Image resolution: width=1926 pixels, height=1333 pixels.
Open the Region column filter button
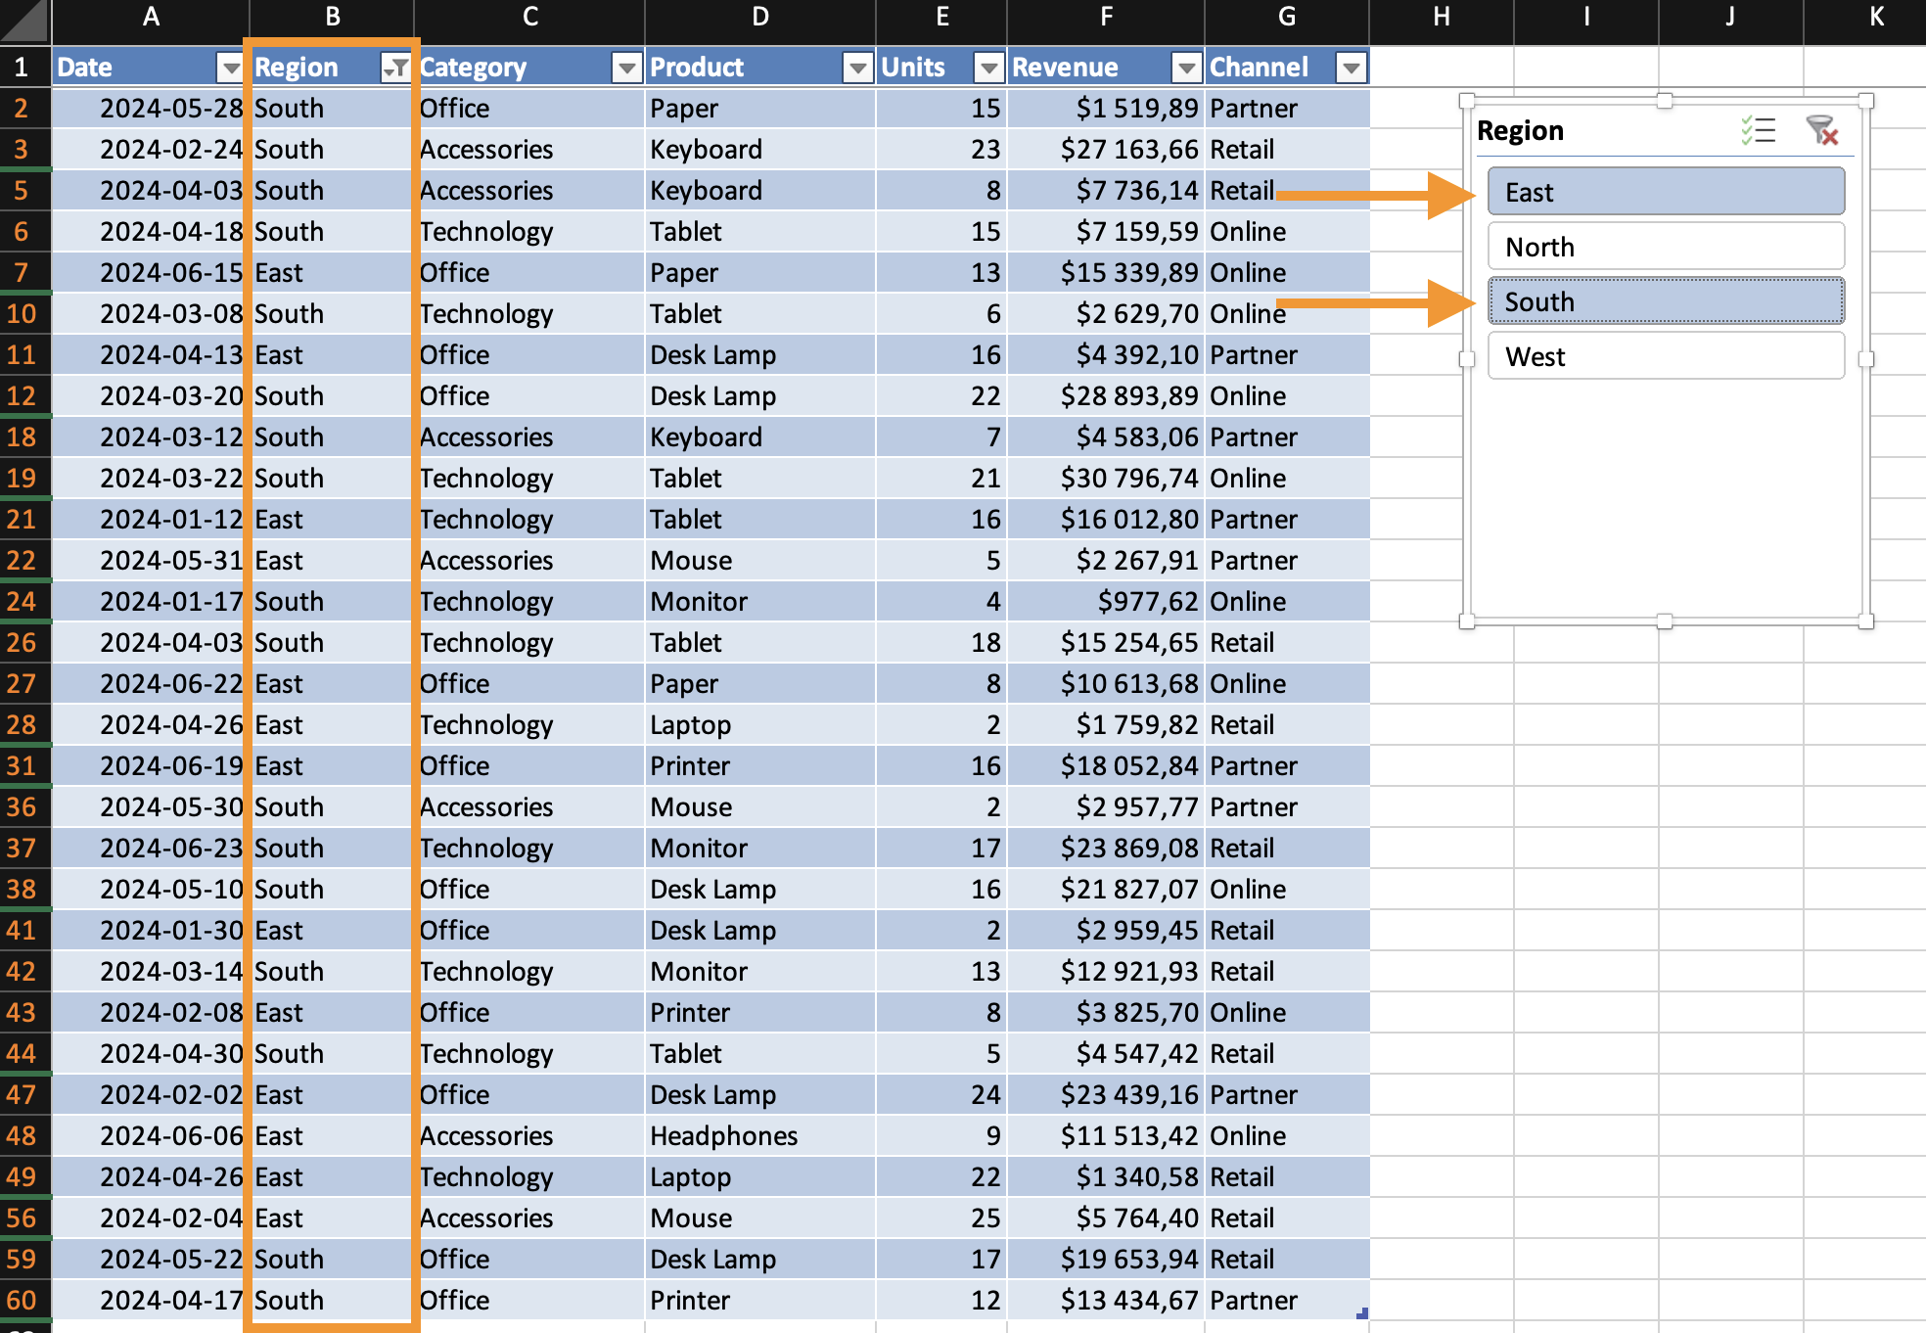point(395,68)
